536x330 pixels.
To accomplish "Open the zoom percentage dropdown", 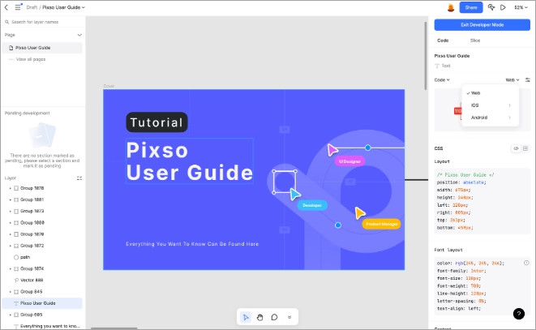I will point(521,7).
